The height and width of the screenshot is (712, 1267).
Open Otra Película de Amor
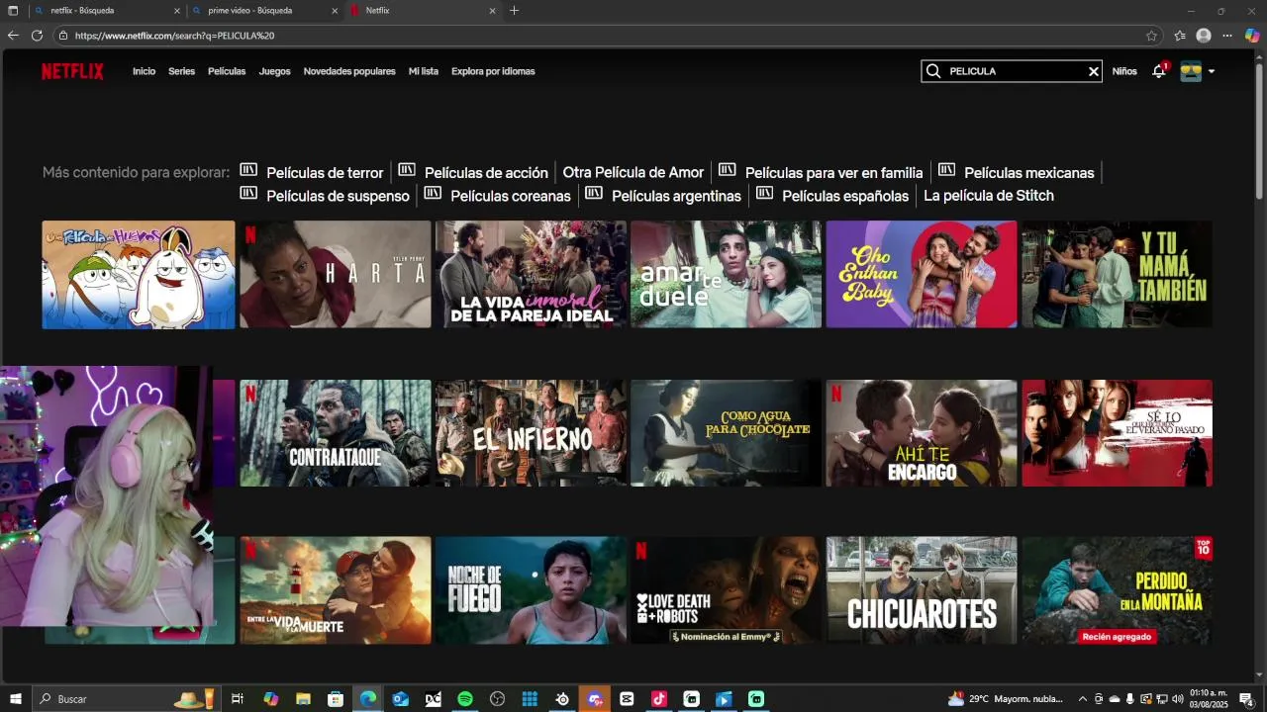[x=633, y=172]
